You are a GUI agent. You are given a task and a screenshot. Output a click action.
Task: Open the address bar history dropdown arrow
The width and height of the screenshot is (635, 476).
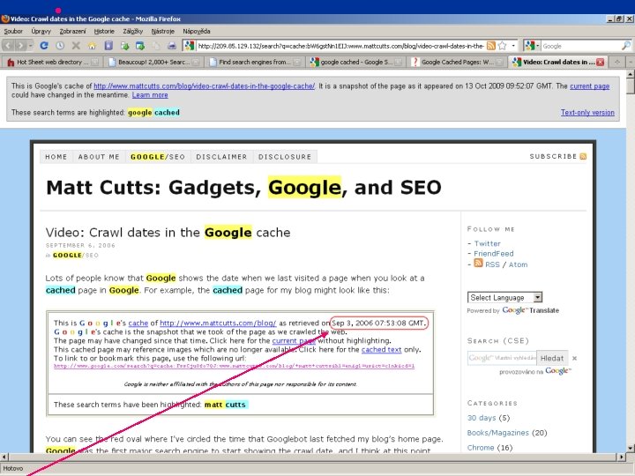click(x=513, y=46)
